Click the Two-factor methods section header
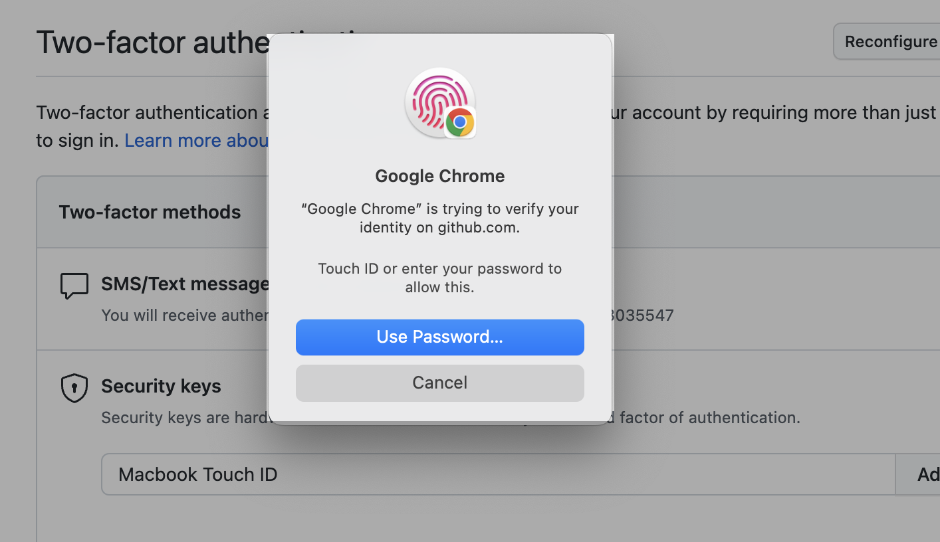This screenshot has width=940, height=542. [150, 212]
